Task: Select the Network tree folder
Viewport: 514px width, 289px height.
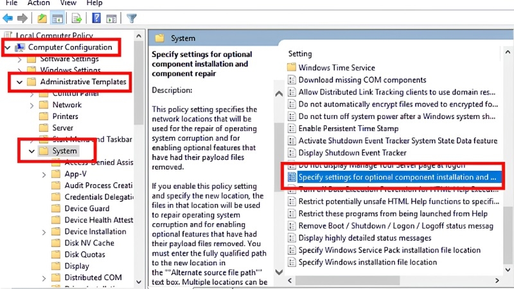Action: click(67, 105)
